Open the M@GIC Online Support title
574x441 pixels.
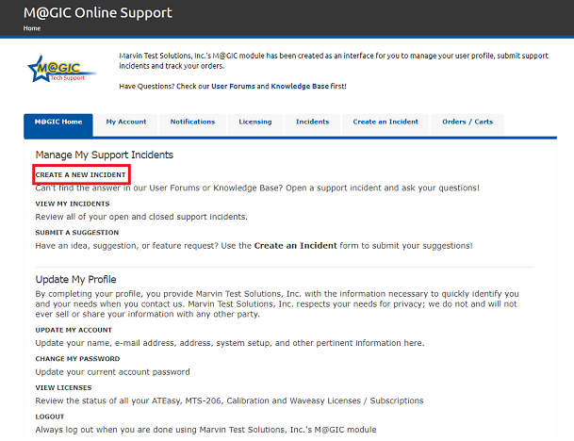click(98, 13)
